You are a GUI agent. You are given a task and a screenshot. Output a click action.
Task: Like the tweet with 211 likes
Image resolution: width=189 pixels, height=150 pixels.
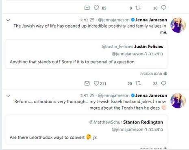tap(96, 83)
